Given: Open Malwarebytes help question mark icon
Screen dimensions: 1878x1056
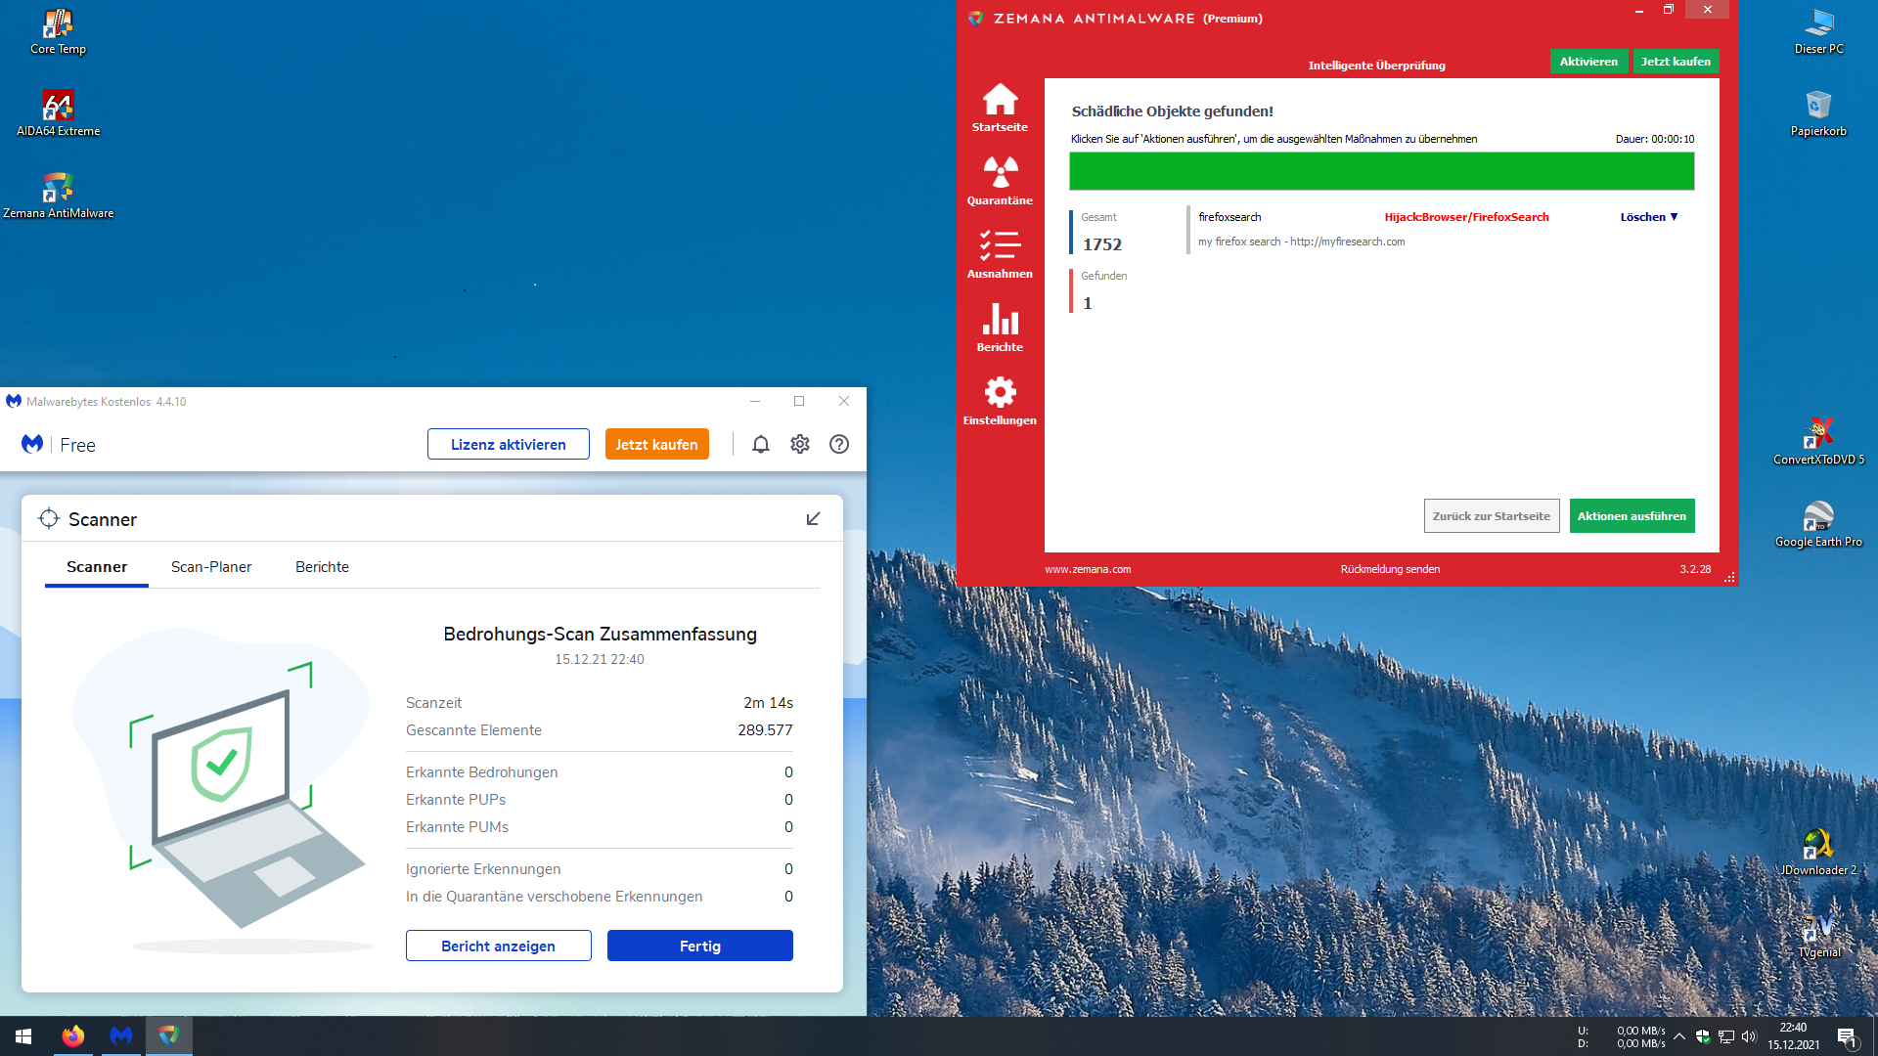Looking at the screenshot, I should click(x=839, y=445).
